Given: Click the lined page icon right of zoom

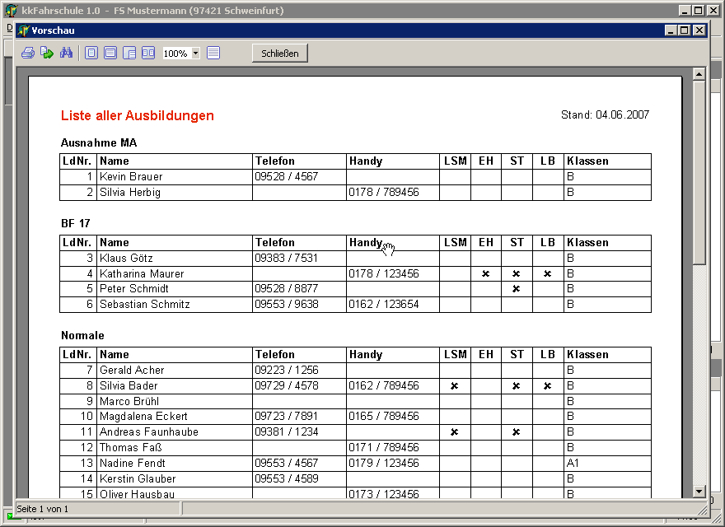Looking at the screenshot, I should click(213, 54).
